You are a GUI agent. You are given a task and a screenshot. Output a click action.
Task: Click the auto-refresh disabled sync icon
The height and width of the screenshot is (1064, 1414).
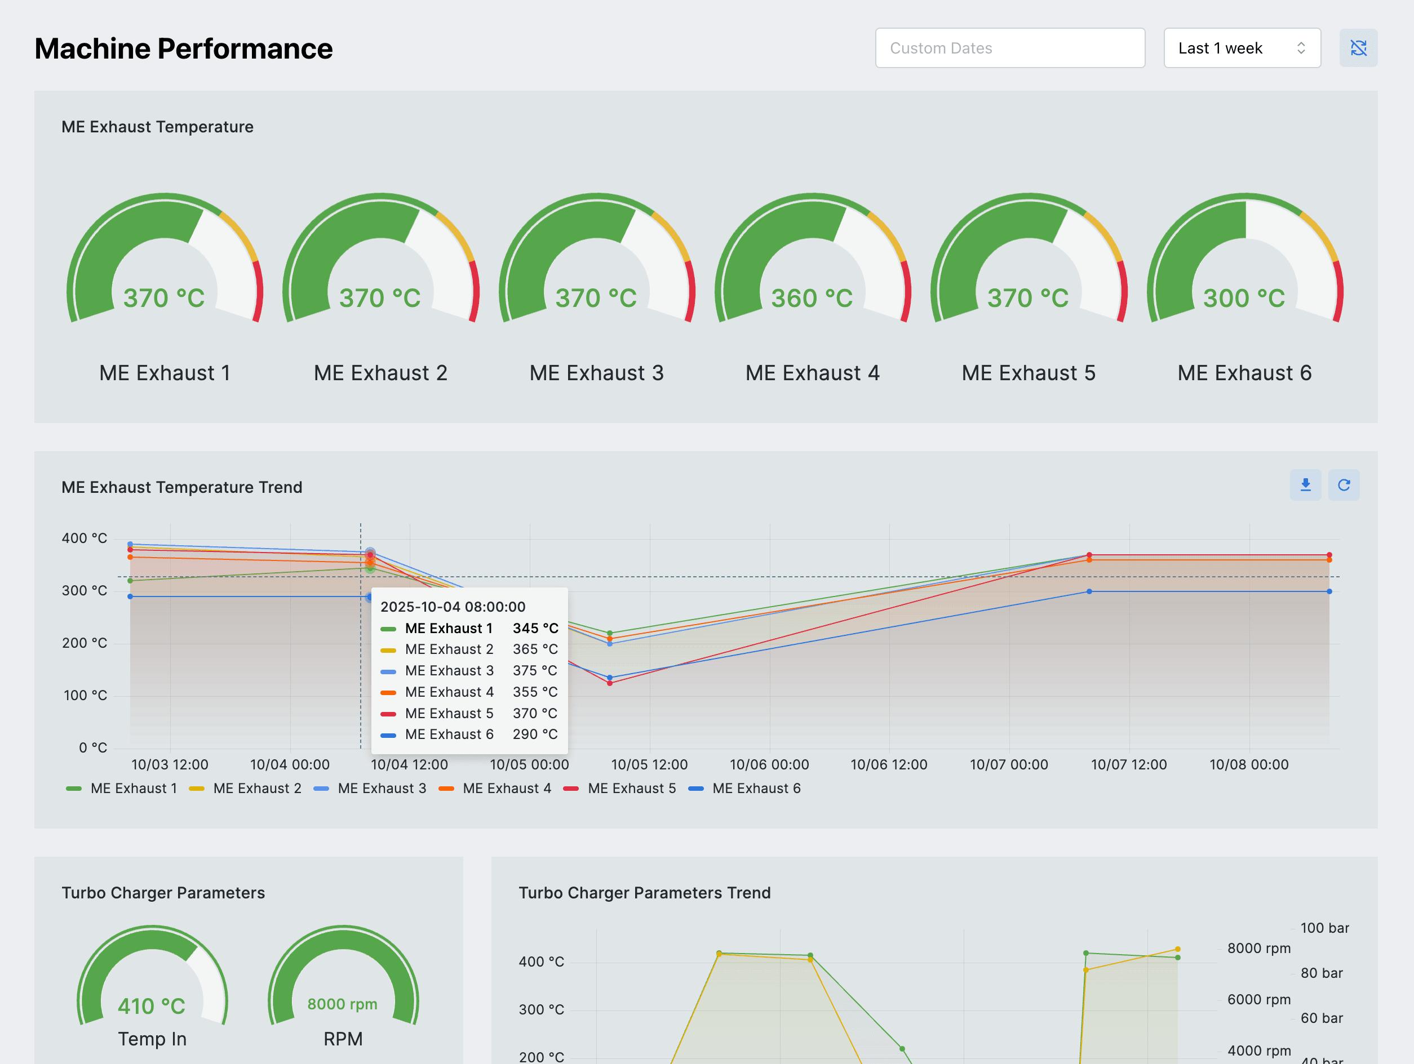click(1358, 48)
